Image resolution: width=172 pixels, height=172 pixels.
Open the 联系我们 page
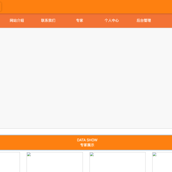click(x=48, y=21)
